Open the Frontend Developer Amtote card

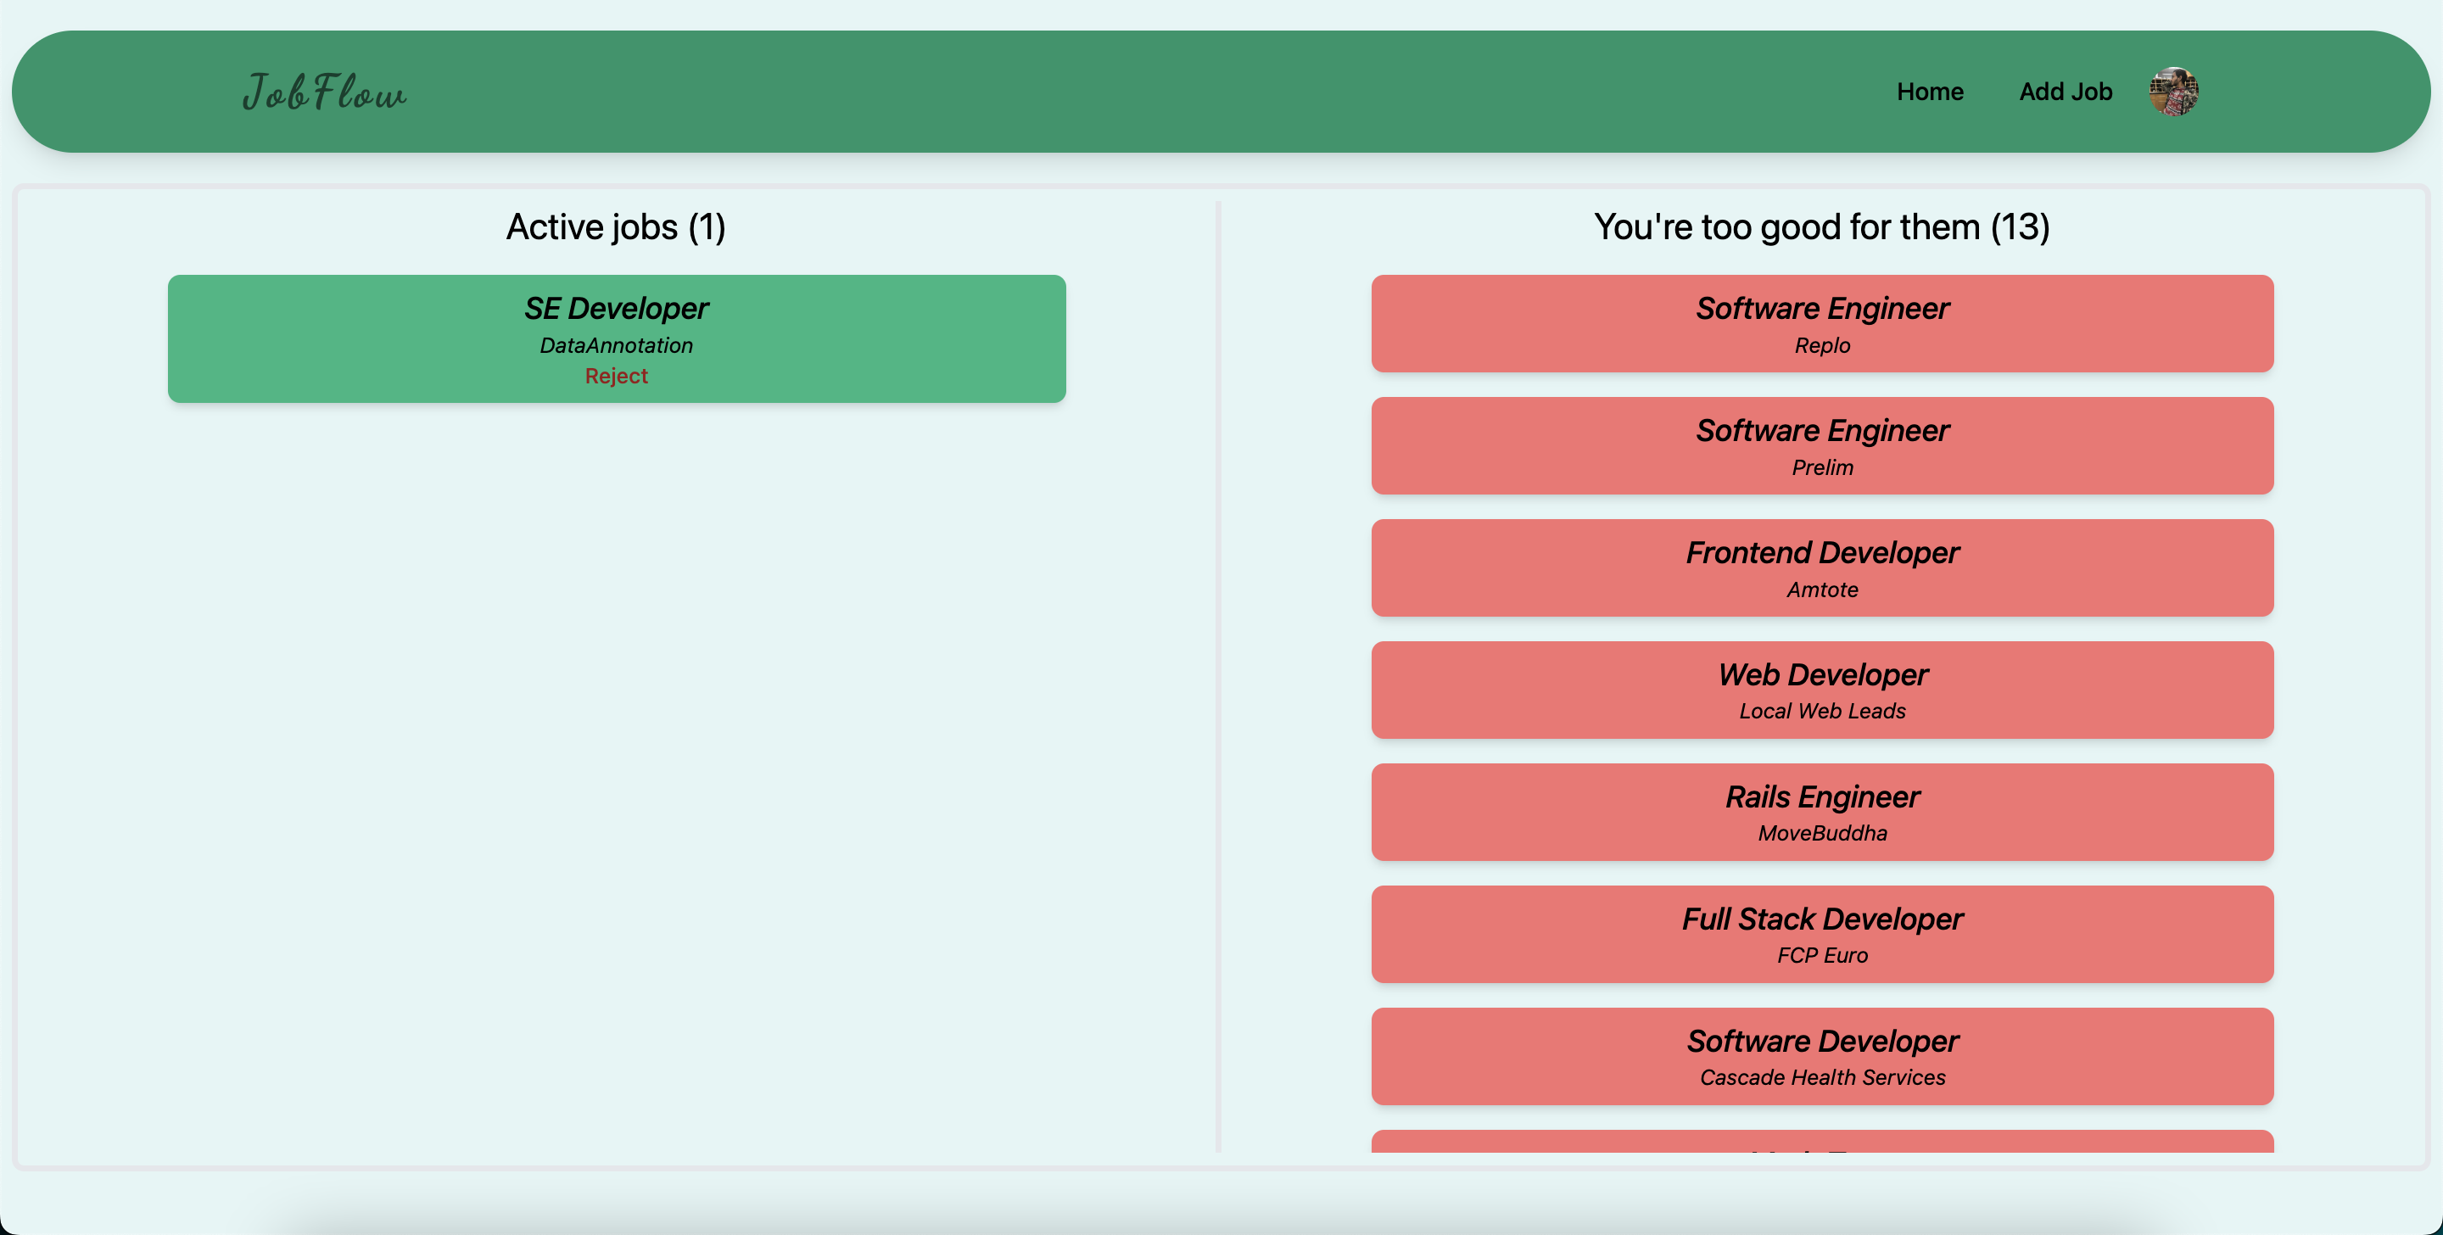1822,568
